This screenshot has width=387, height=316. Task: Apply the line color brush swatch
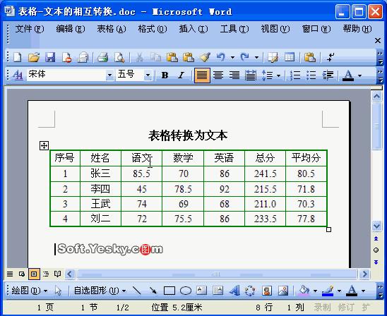click(x=328, y=291)
